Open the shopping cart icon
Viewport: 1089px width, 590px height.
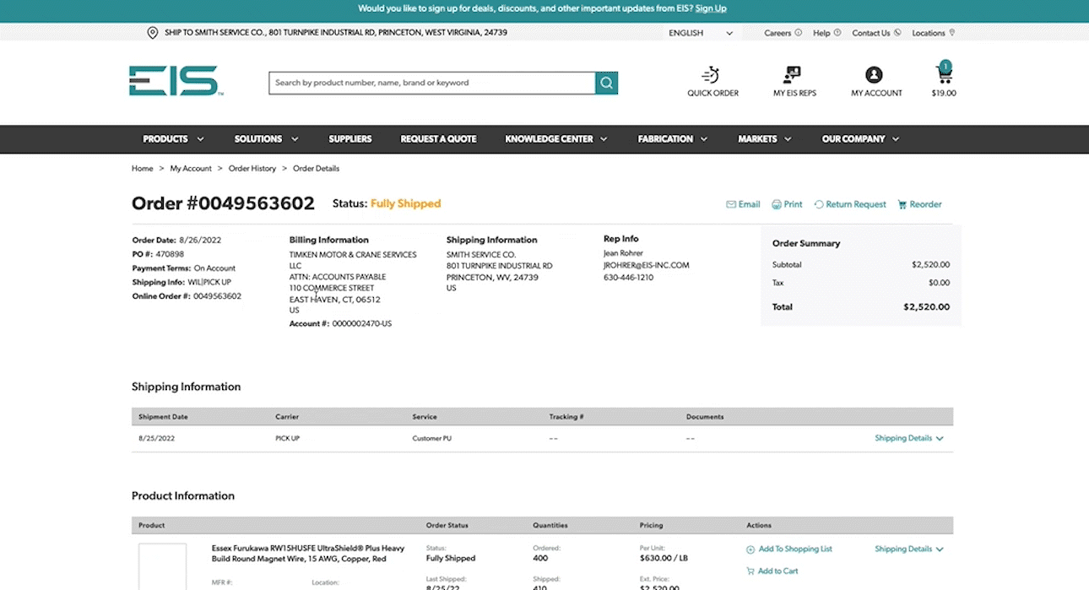[x=943, y=73]
